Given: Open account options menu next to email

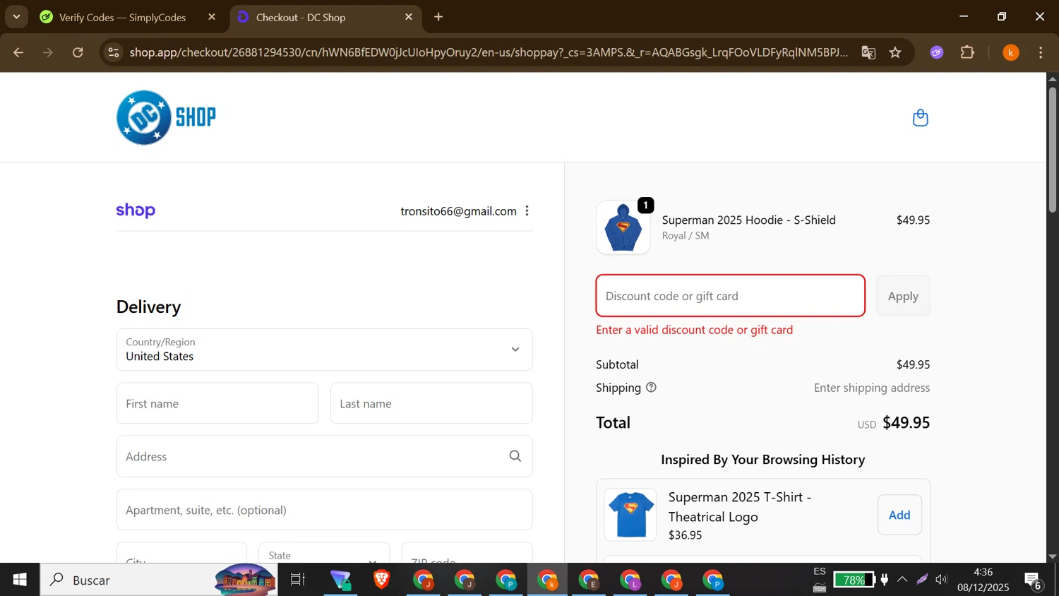Looking at the screenshot, I should 527,211.
